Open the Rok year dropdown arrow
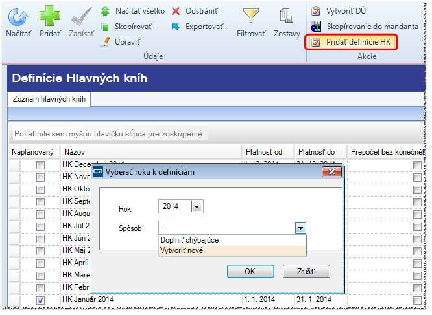The width and height of the screenshot is (432, 315). (x=197, y=206)
